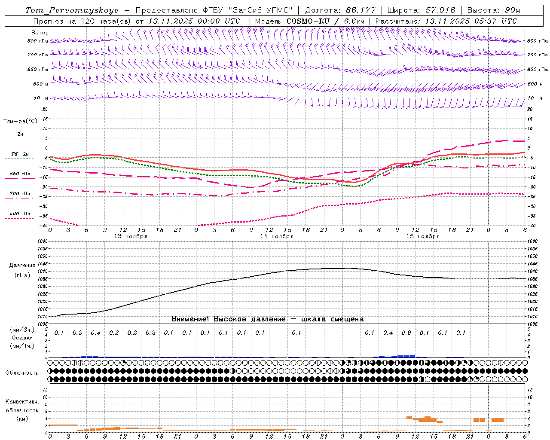Viewport: 550px width, 440px height.
Task: Click the 500 м wind level label on left
Action: 41,84
